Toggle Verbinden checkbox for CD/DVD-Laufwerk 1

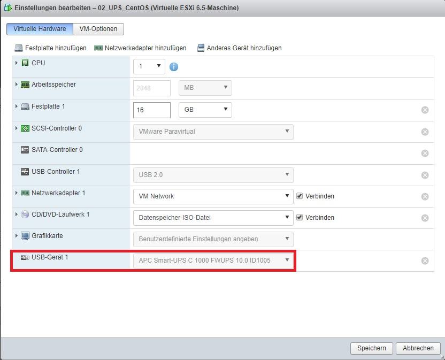[x=300, y=217]
